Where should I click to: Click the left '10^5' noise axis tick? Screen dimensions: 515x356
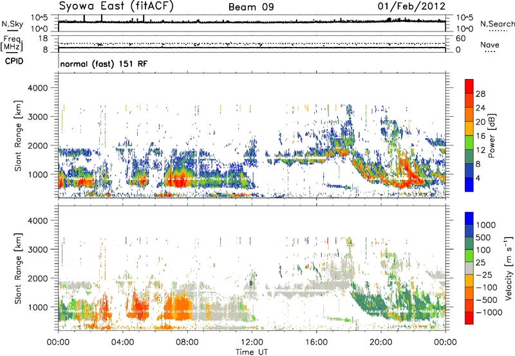tap(39, 17)
